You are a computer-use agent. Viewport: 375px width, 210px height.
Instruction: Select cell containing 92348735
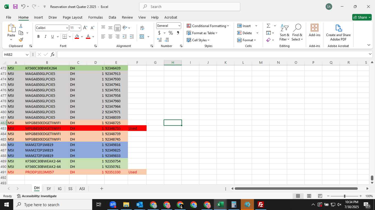pos(116,128)
